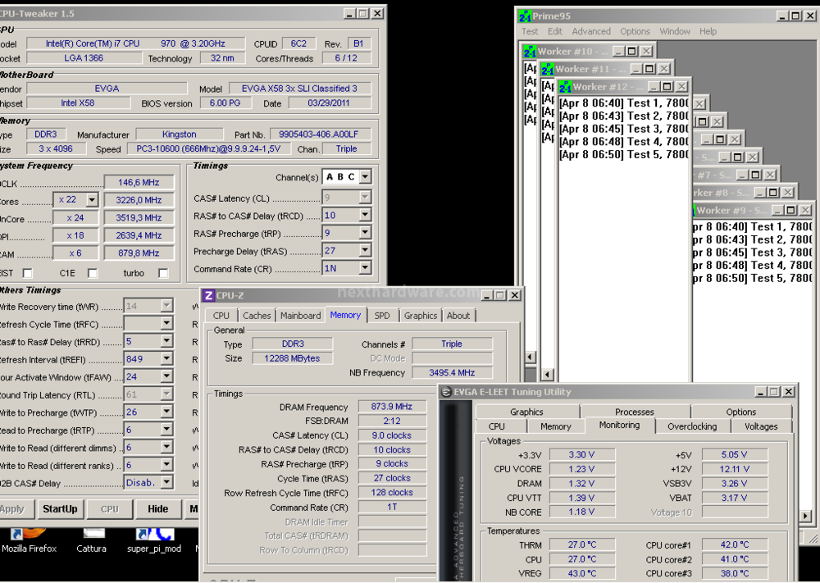Screen dimensions: 820x583
Task: Select the Options tab in E-LEET
Action: tap(741, 412)
